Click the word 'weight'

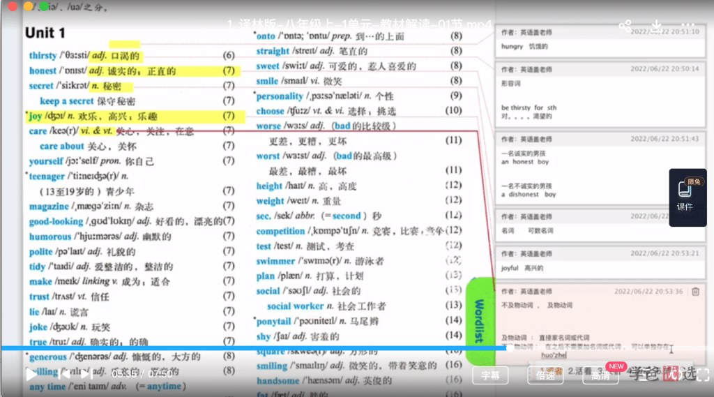pyautogui.click(x=270, y=201)
